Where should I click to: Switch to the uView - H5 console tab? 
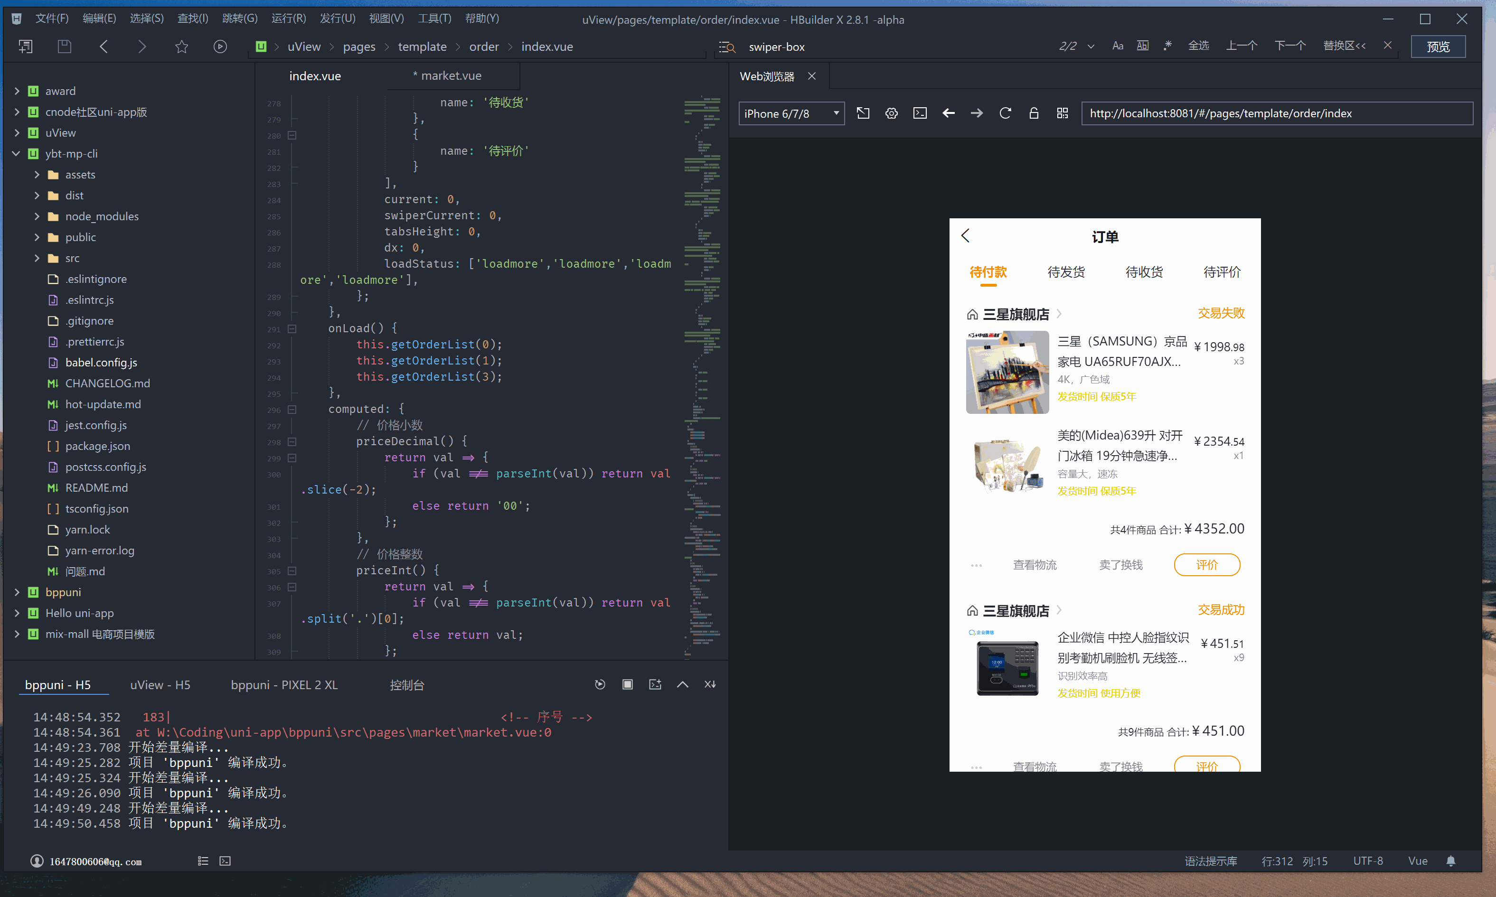coord(160,685)
